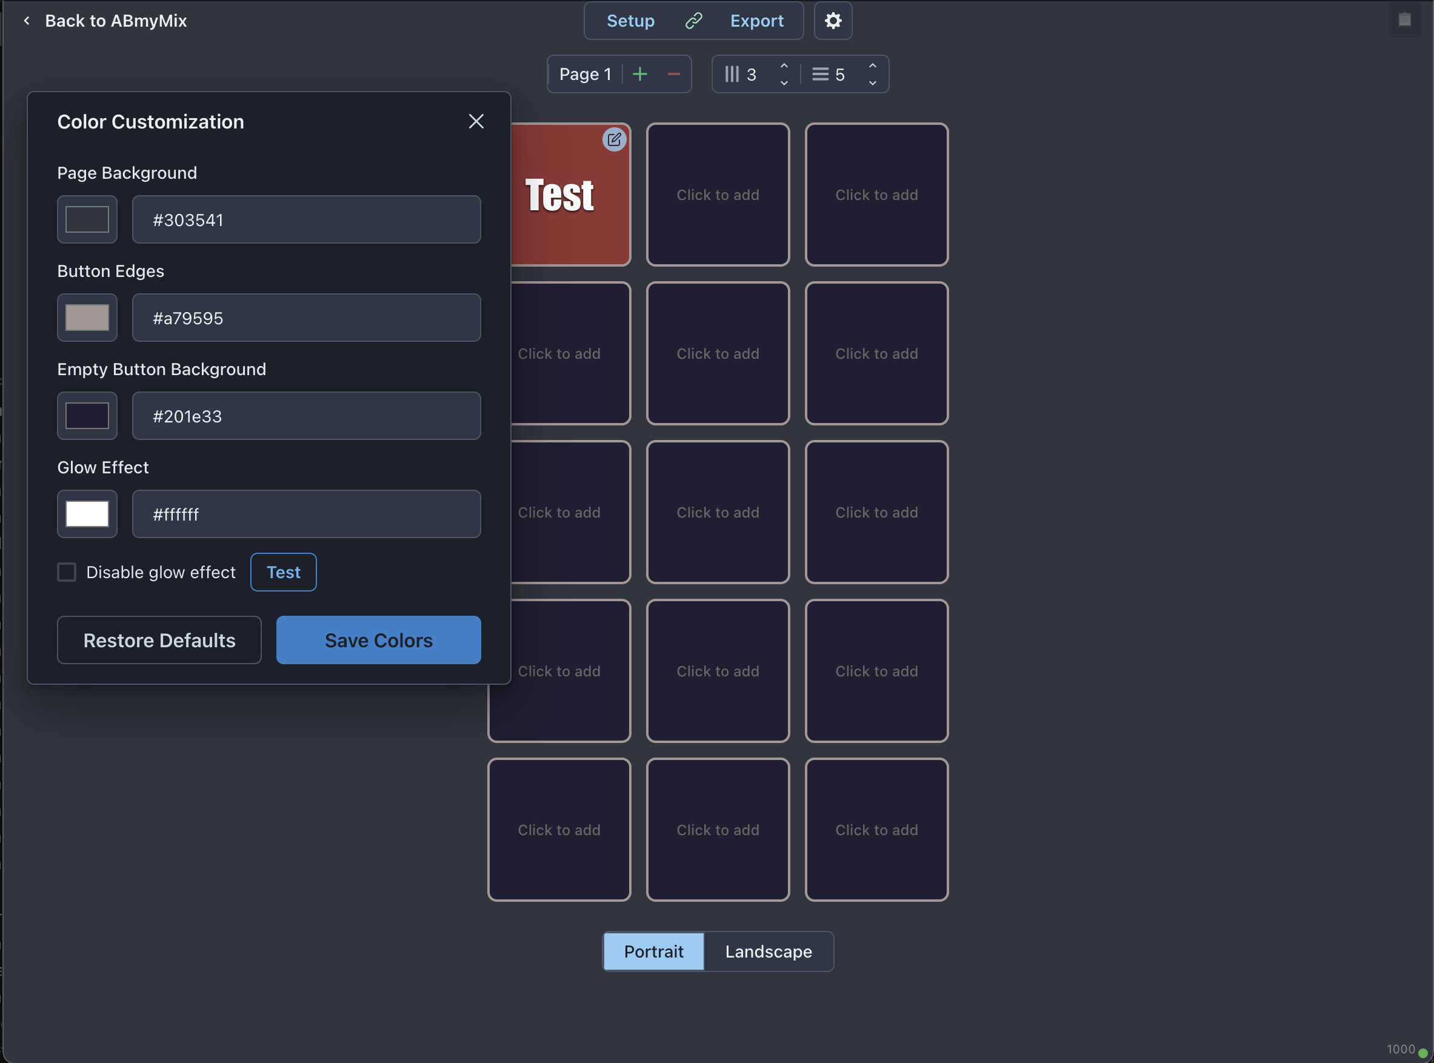Screen dimensions: 1434x1063
Task: Click the Save Colors button
Action: [x=378, y=639]
